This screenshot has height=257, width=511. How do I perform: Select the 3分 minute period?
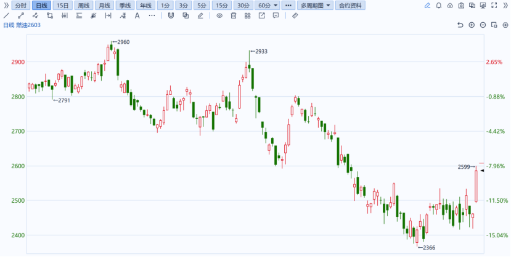tap(184, 5)
